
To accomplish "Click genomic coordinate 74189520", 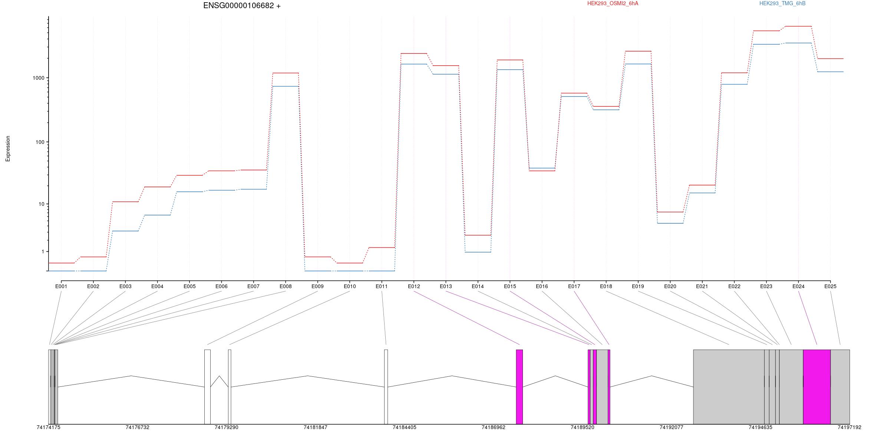I will (582, 427).
